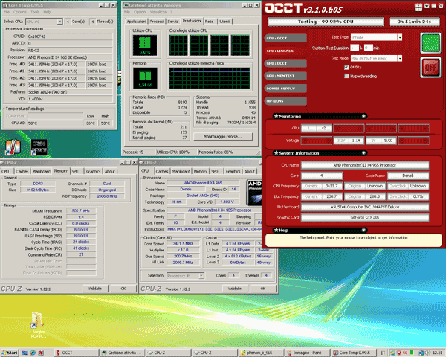Click the green ON button in OCCT
Image resolution: width=446 pixels, height=357 pixels.
pos(430,43)
